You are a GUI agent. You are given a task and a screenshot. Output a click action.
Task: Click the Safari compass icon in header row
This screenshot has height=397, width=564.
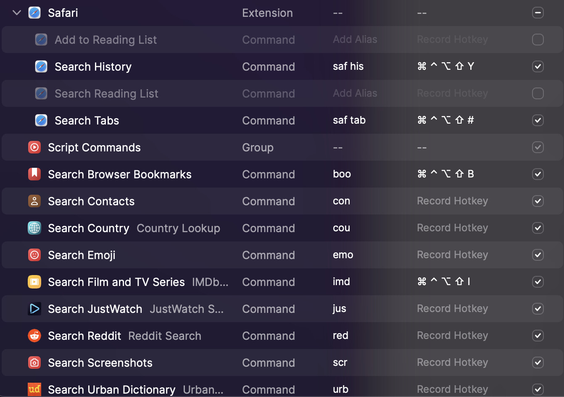click(x=34, y=13)
